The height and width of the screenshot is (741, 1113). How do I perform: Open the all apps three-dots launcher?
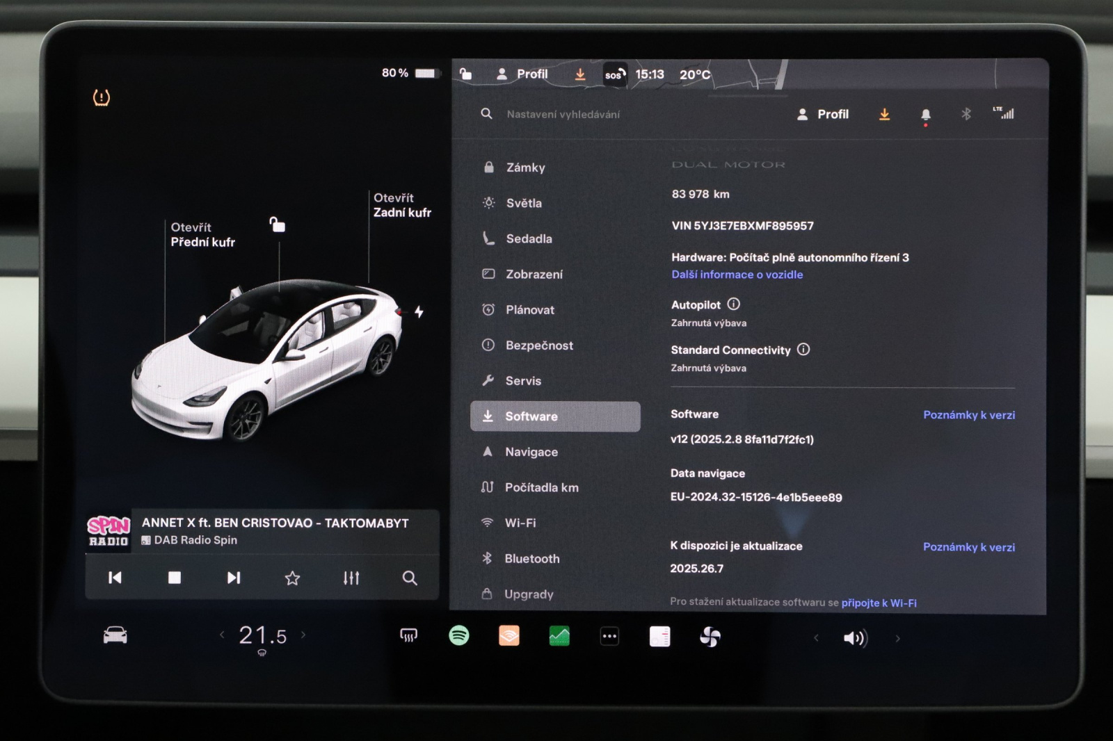pos(609,636)
